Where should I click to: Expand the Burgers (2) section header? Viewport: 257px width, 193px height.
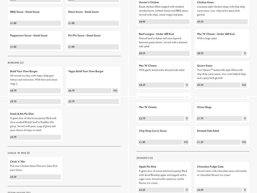tap(16, 63)
